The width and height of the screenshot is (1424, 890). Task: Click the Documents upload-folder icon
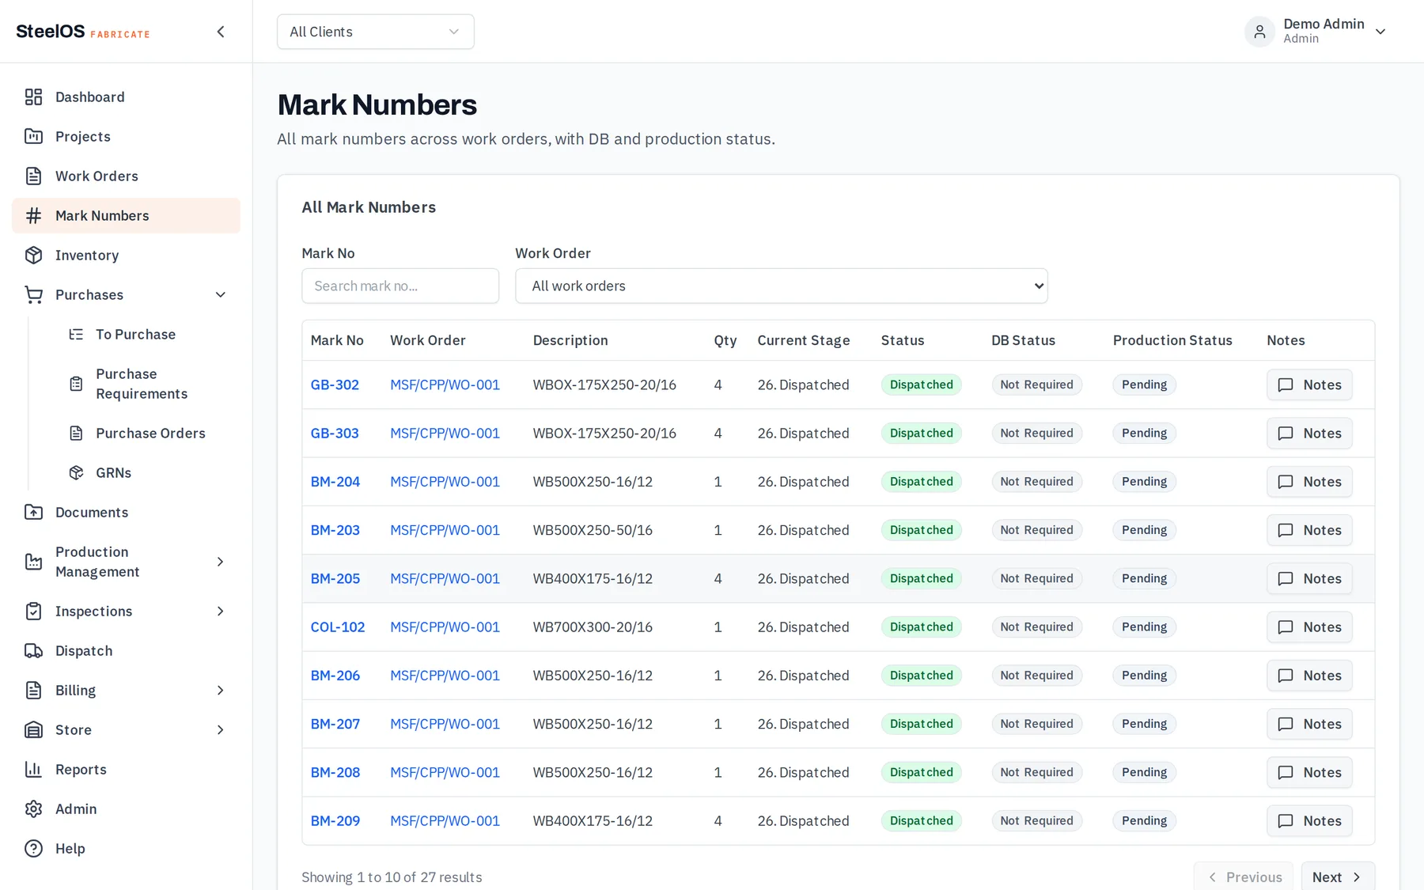coord(33,513)
